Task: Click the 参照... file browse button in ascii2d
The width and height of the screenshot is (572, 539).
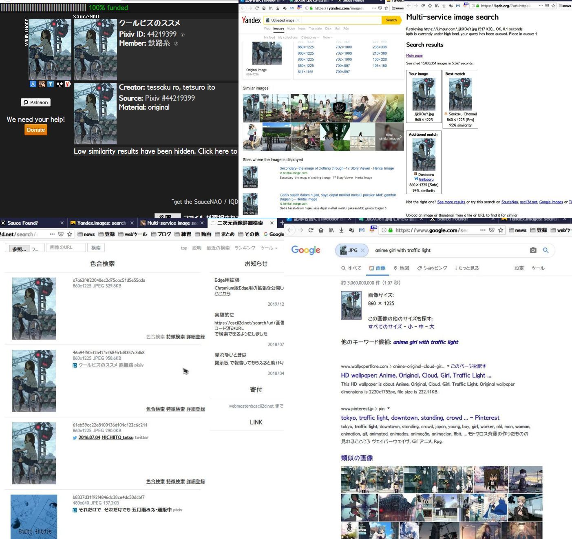Action: pos(19,248)
